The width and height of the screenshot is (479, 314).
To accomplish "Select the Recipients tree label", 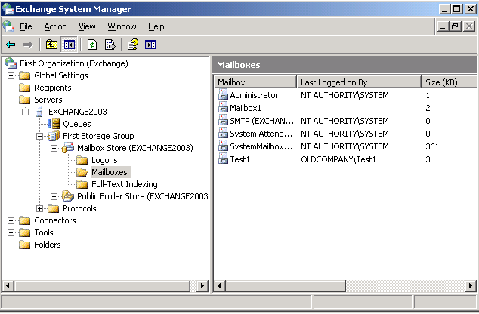I will (x=53, y=88).
